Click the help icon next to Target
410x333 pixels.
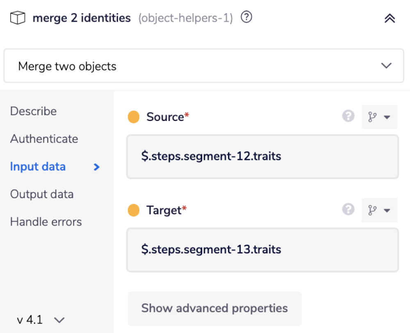348,210
